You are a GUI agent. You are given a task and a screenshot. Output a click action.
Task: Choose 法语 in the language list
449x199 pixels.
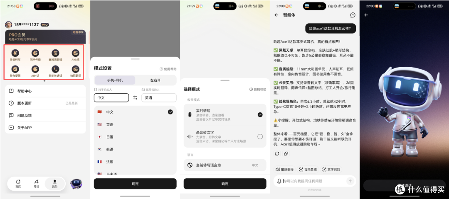tap(135, 162)
